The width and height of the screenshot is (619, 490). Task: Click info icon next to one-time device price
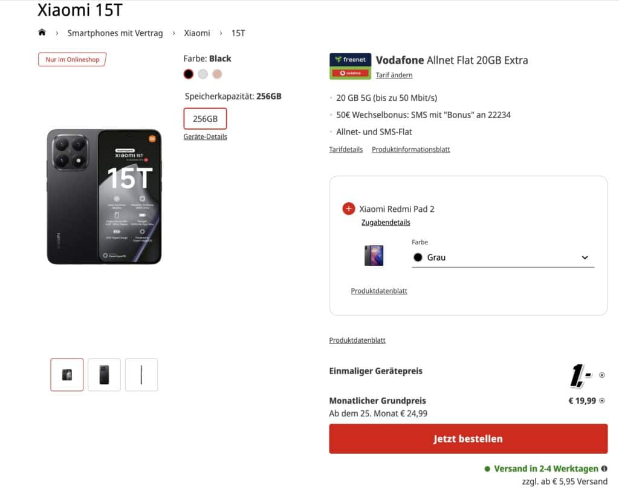coord(601,375)
